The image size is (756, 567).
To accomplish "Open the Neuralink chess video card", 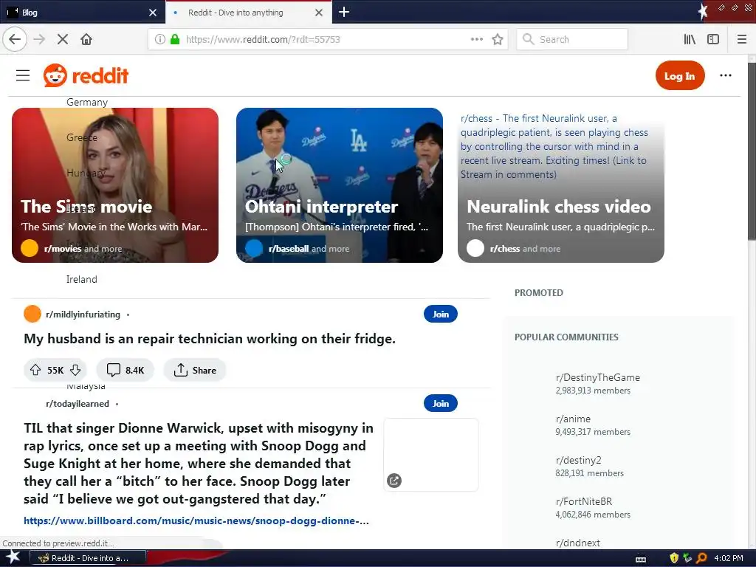I will coord(561,185).
